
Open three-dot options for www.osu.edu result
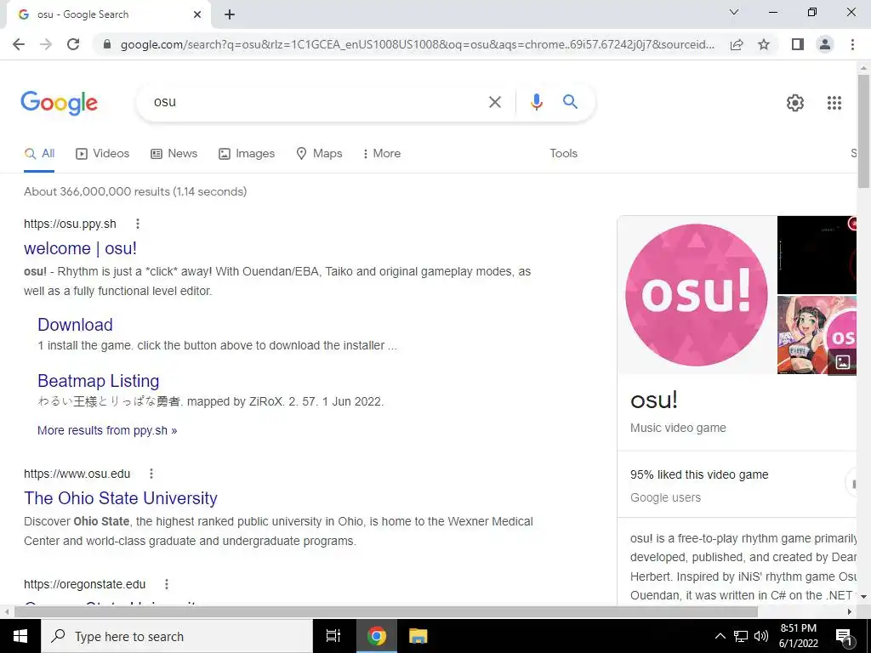coord(151,474)
